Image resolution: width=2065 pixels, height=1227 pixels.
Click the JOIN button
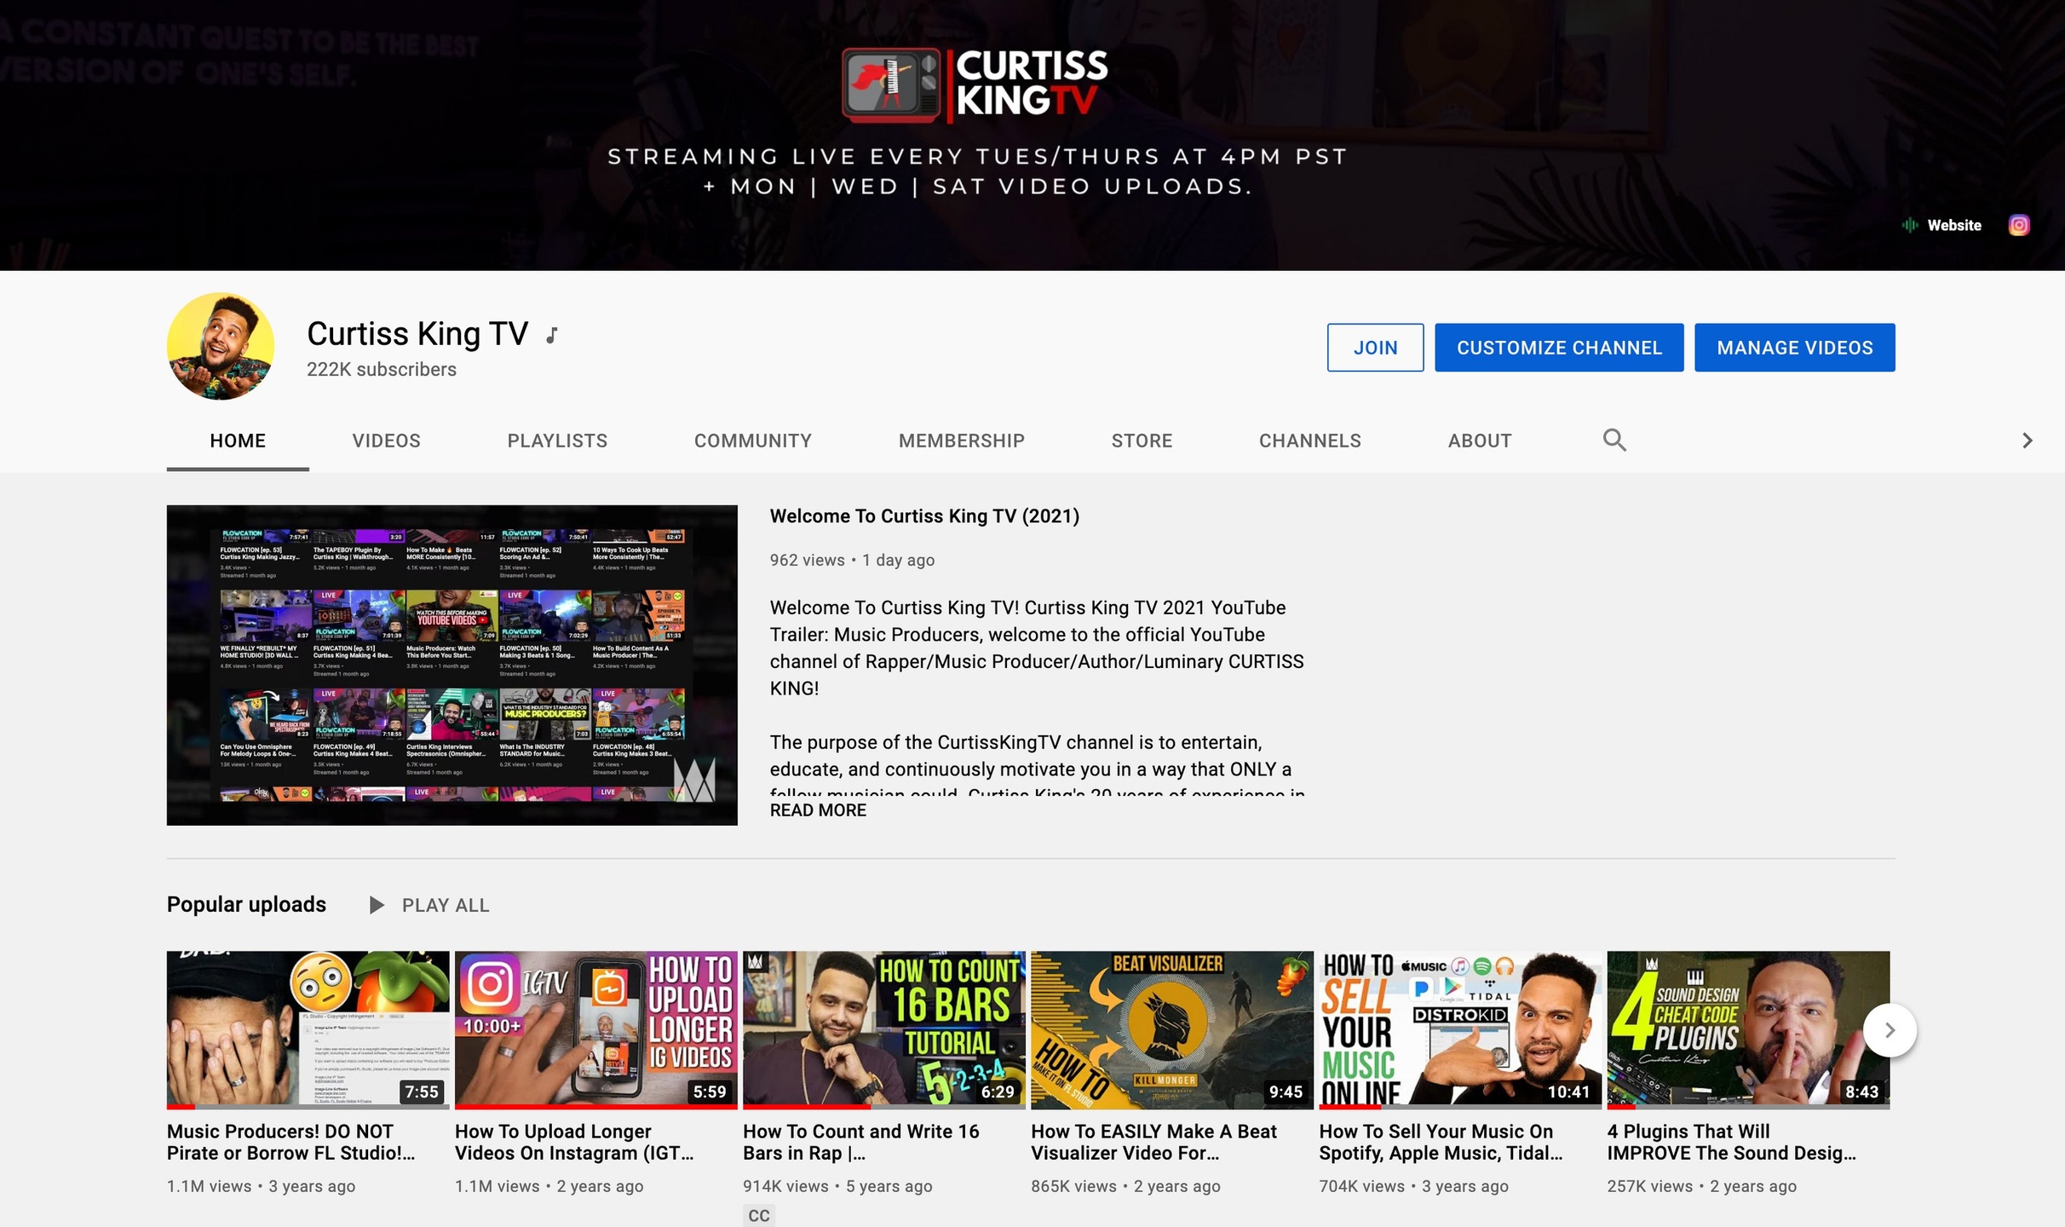[x=1374, y=348]
